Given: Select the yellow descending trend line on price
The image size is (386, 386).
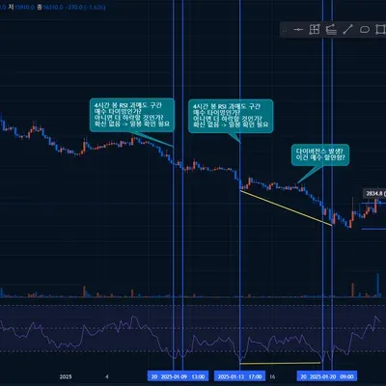Looking at the screenshot, I should [x=286, y=208].
